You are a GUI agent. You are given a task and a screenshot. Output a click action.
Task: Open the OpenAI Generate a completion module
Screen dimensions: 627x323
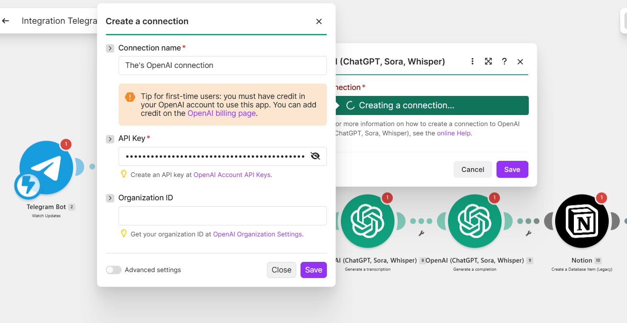475,221
